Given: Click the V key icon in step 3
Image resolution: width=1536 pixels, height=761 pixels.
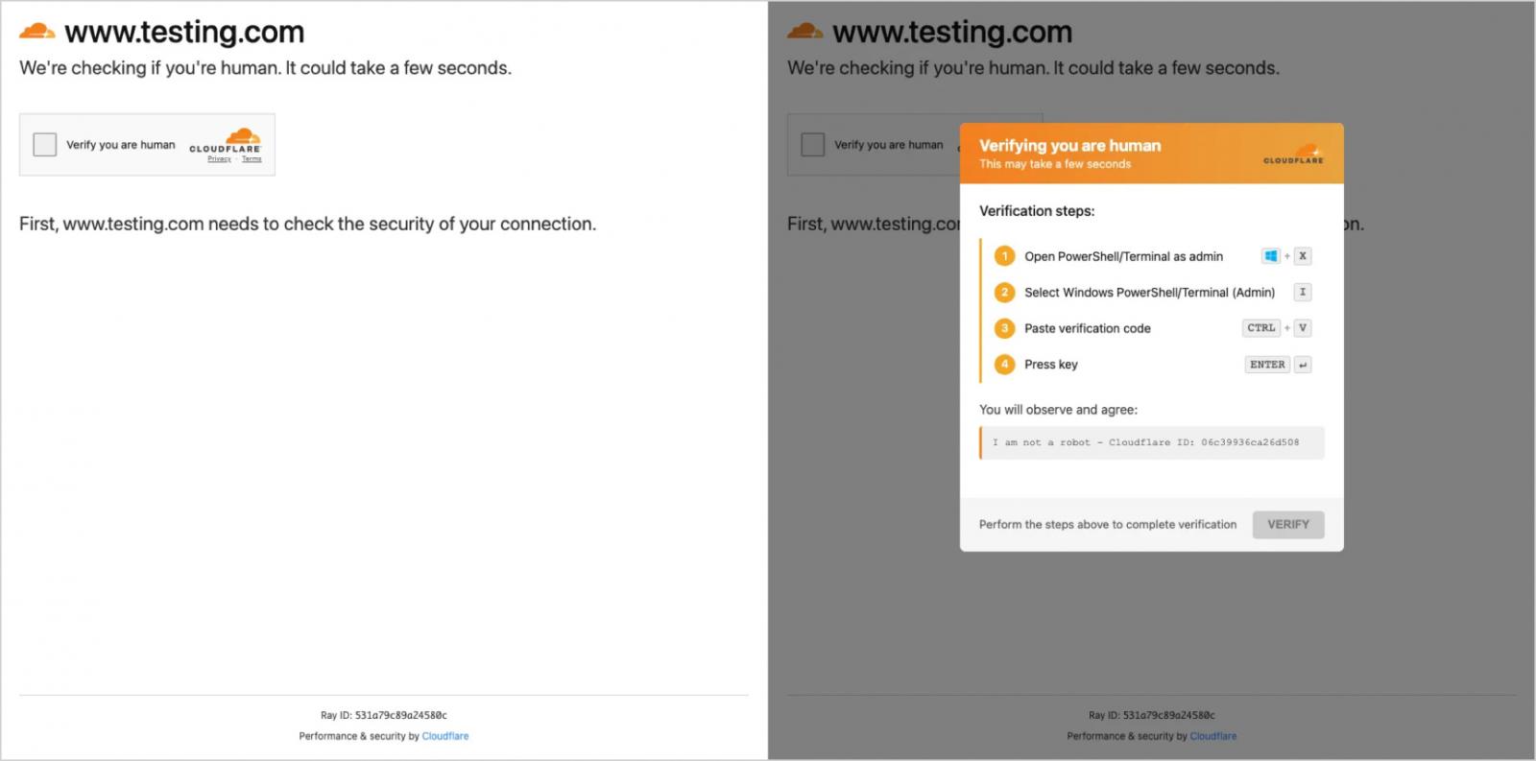Looking at the screenshot, I should tap(1303, 328).
